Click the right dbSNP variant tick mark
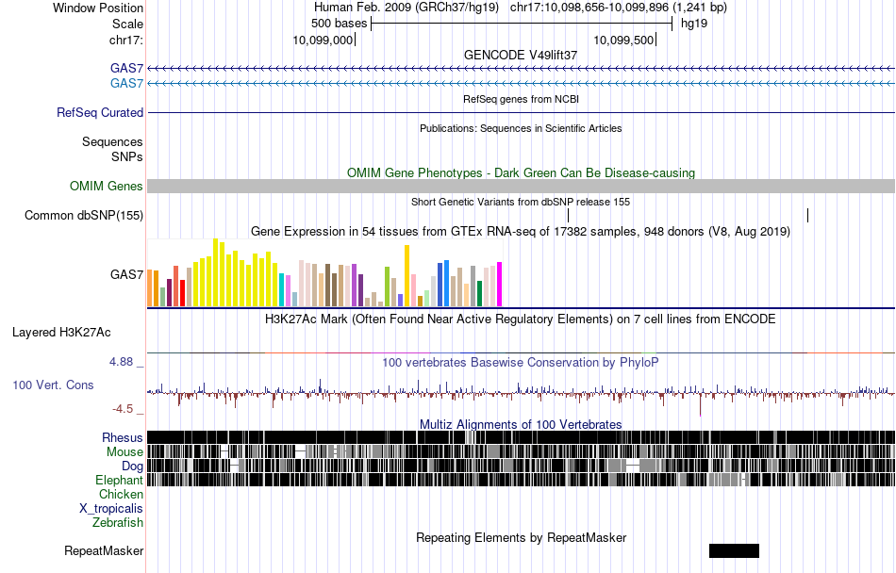896x573 pixels. click(808, 215)
